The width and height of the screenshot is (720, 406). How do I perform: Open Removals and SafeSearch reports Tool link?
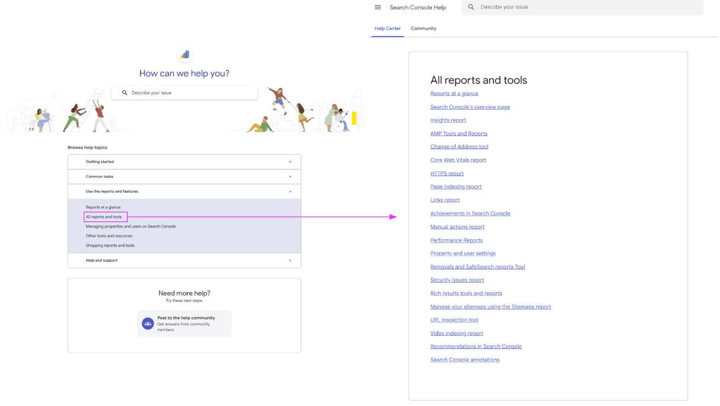(x=478, y=267)
